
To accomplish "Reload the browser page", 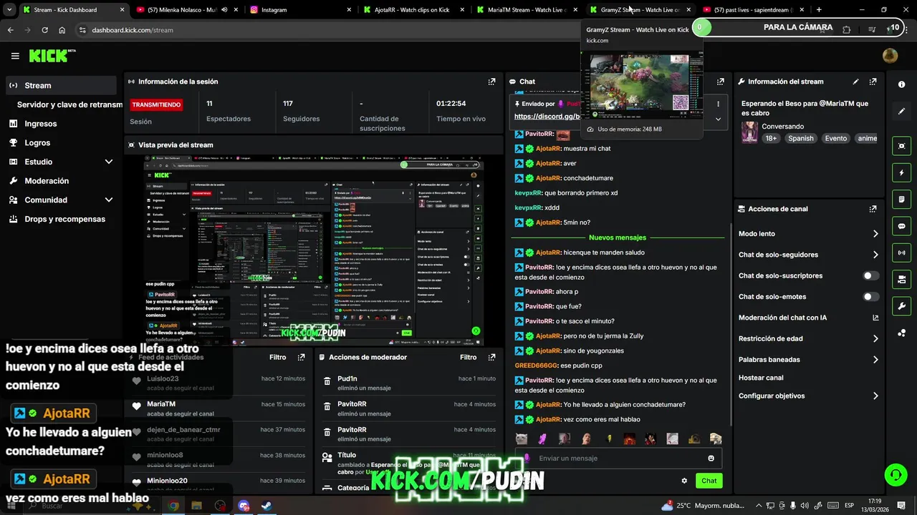I will 44,30.
